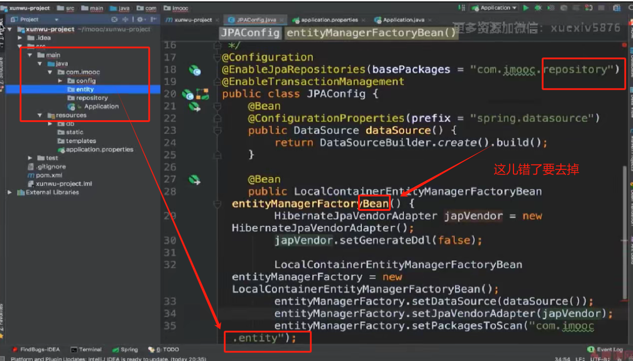Click the red error indicator above scrollbar
This screenshot has height=361, width=633.
[x=624, y=45]
